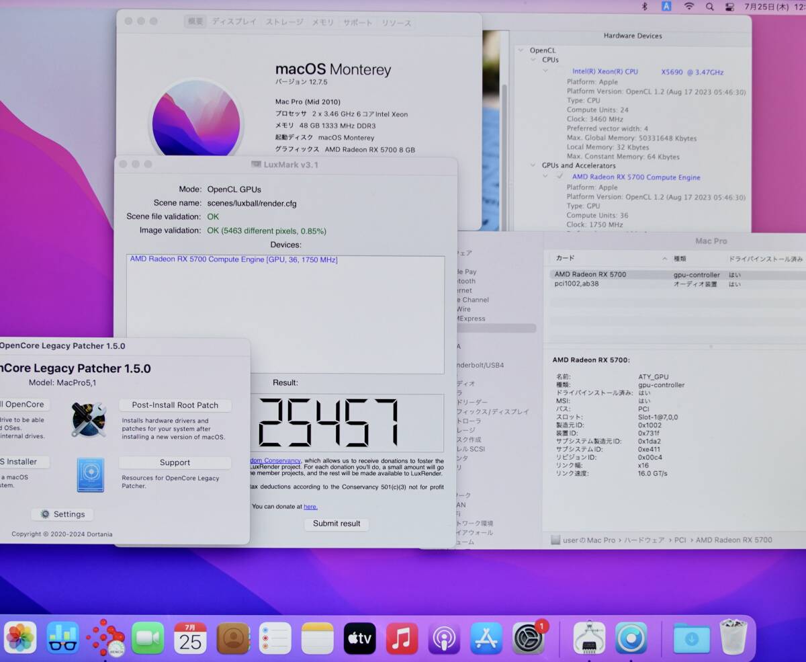Click the Bluetooth icon in menu bar
This screenshot has height=662, width=806.
click(644, 6)
